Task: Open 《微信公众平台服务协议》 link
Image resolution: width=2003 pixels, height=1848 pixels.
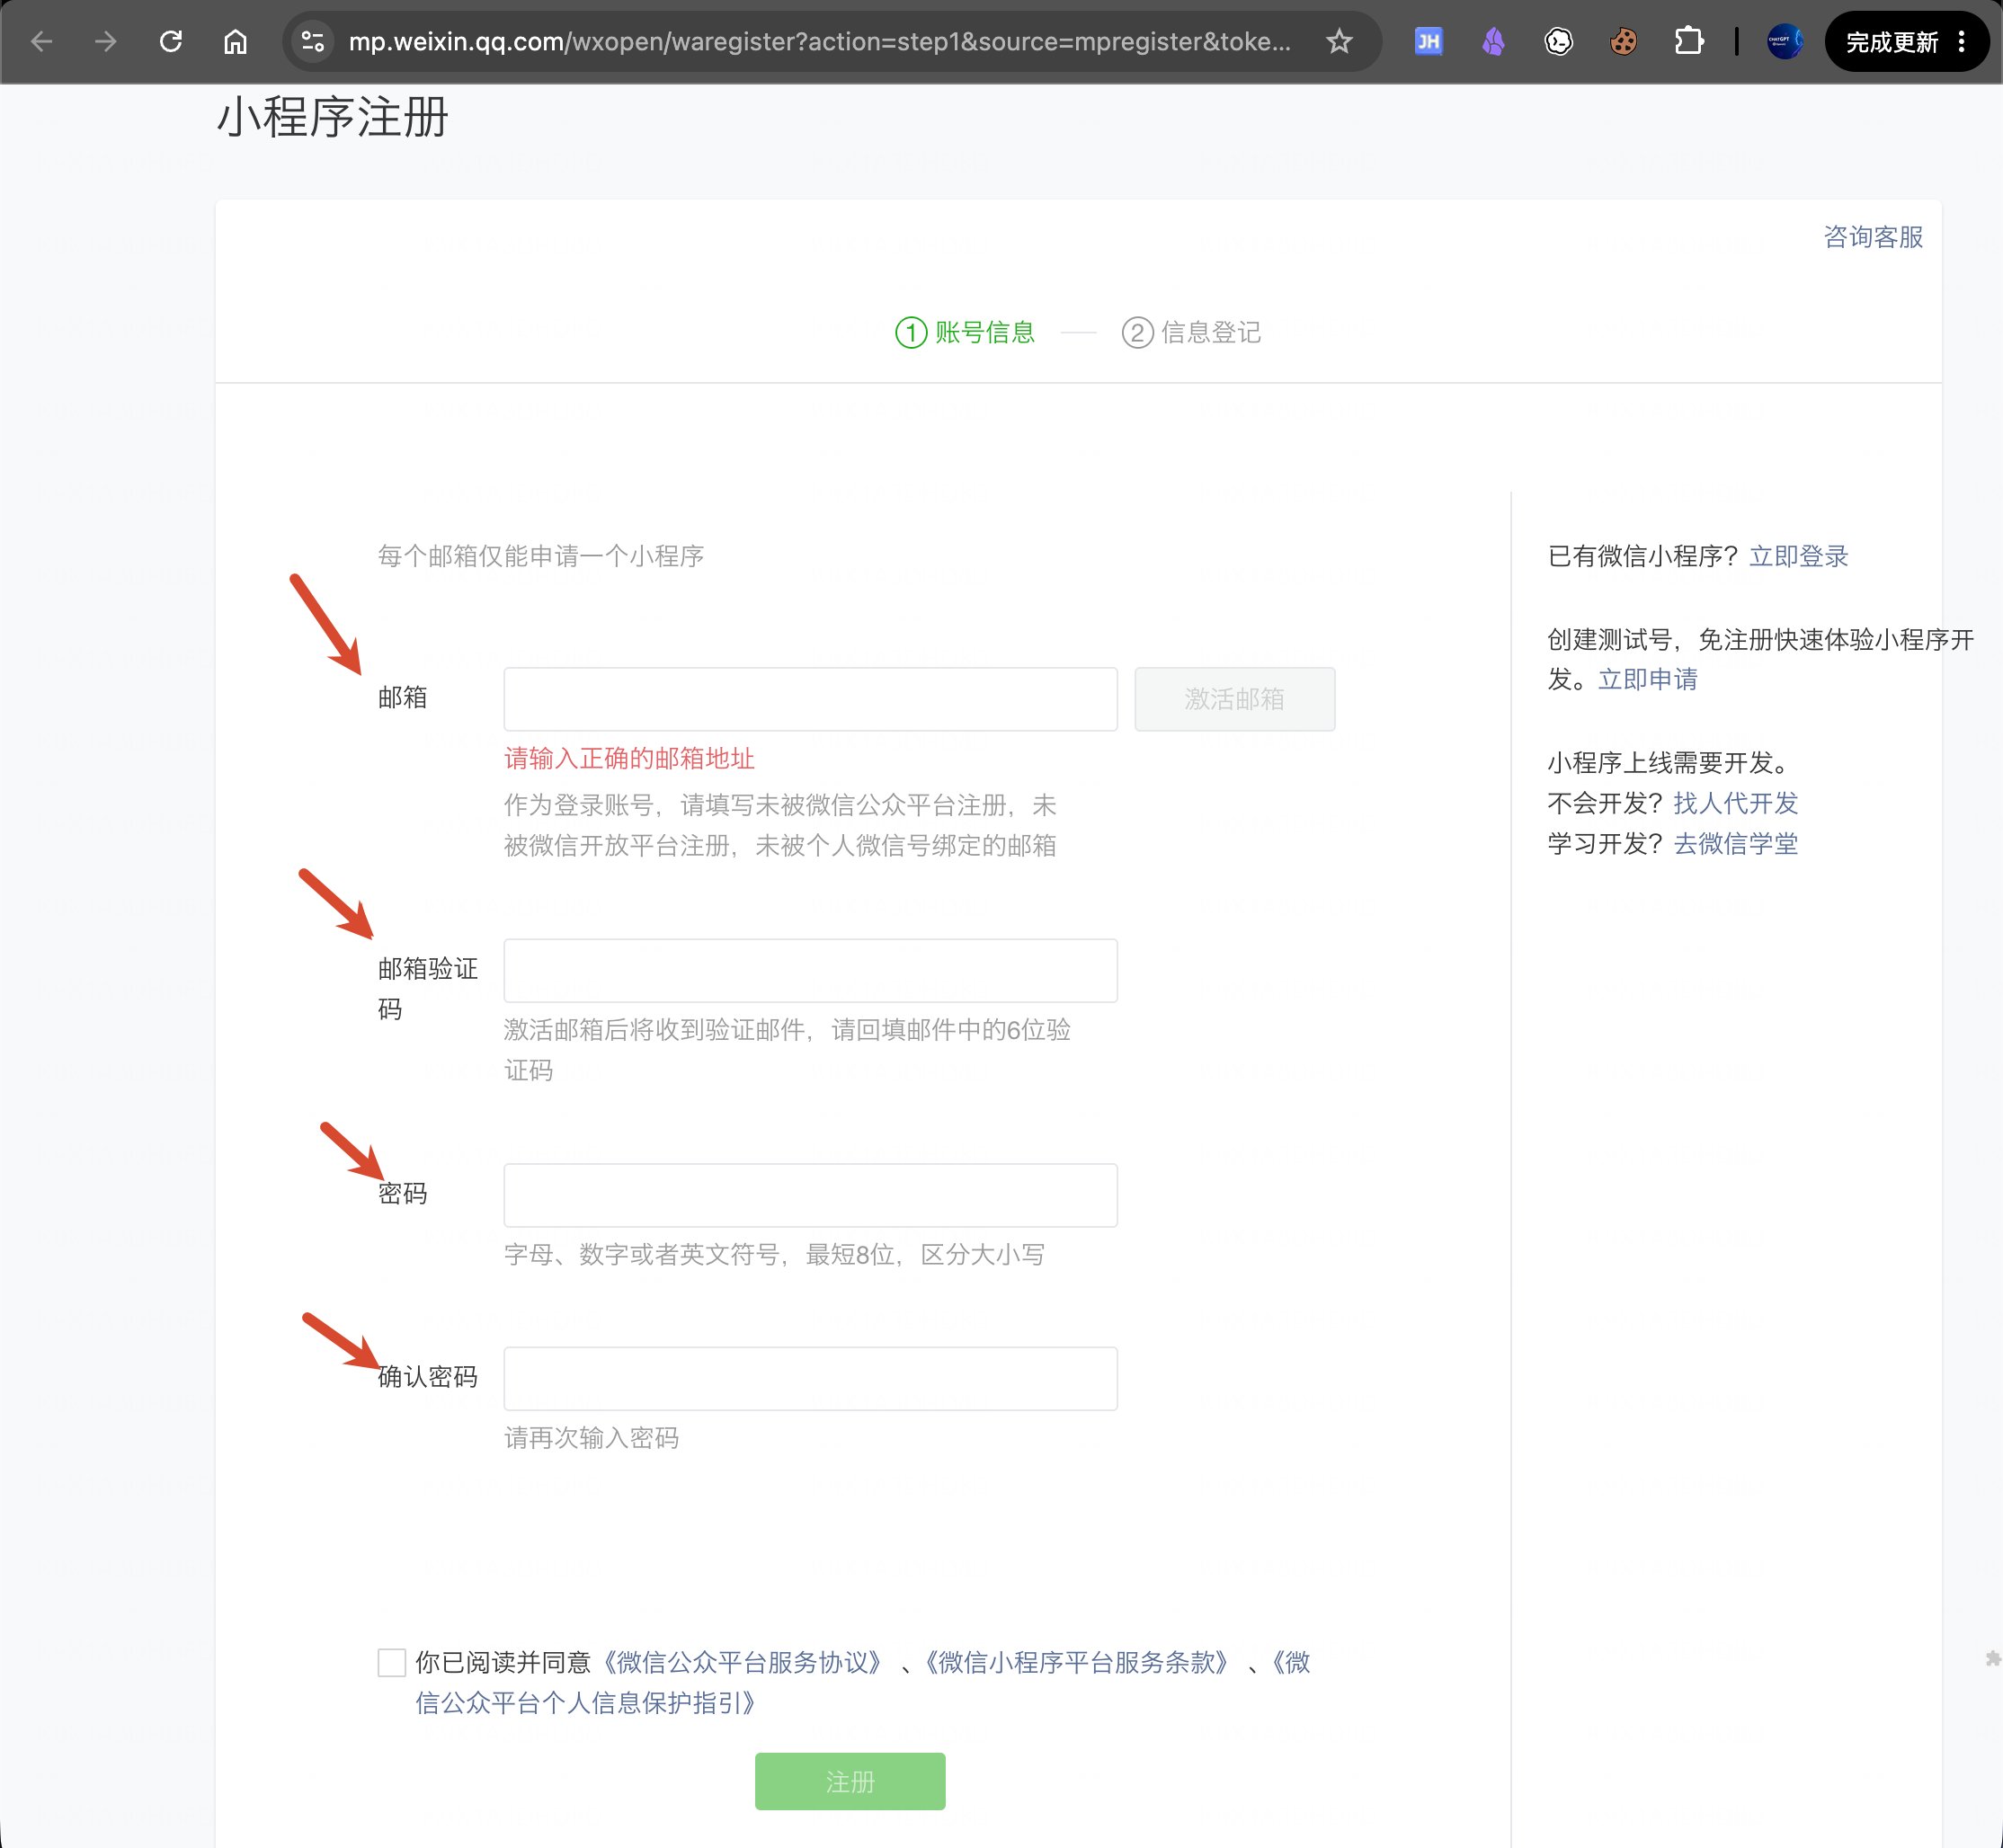Action: (743, 1662)
